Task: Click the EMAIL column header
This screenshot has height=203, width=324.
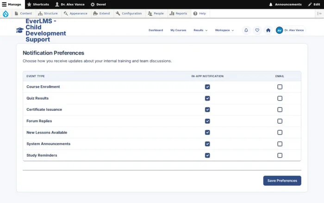Action: [x=280, y=76]
